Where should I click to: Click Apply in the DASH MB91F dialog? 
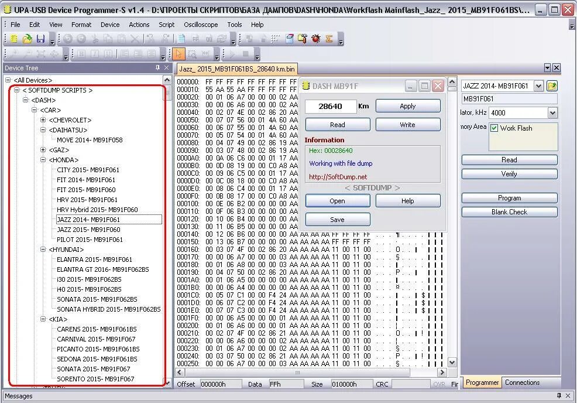(x=408, y=106)
